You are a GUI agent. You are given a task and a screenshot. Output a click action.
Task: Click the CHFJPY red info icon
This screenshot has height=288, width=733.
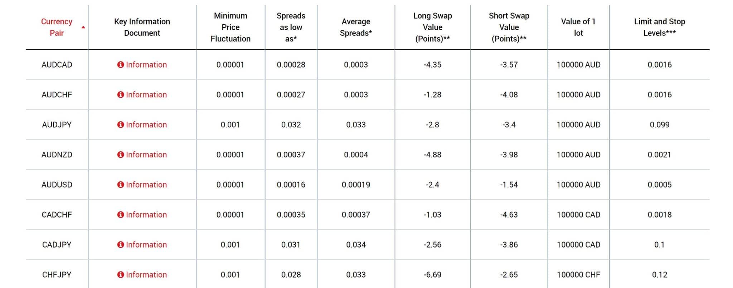pos(121,275)
